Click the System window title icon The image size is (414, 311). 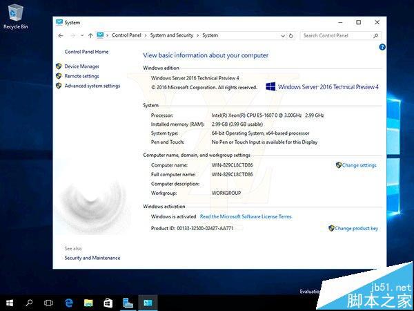(59, 23)
